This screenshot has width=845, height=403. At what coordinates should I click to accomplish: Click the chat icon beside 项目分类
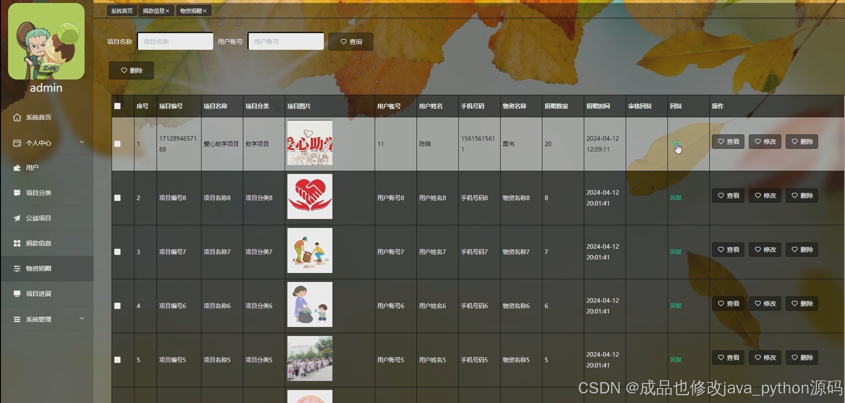pos(17,193)
